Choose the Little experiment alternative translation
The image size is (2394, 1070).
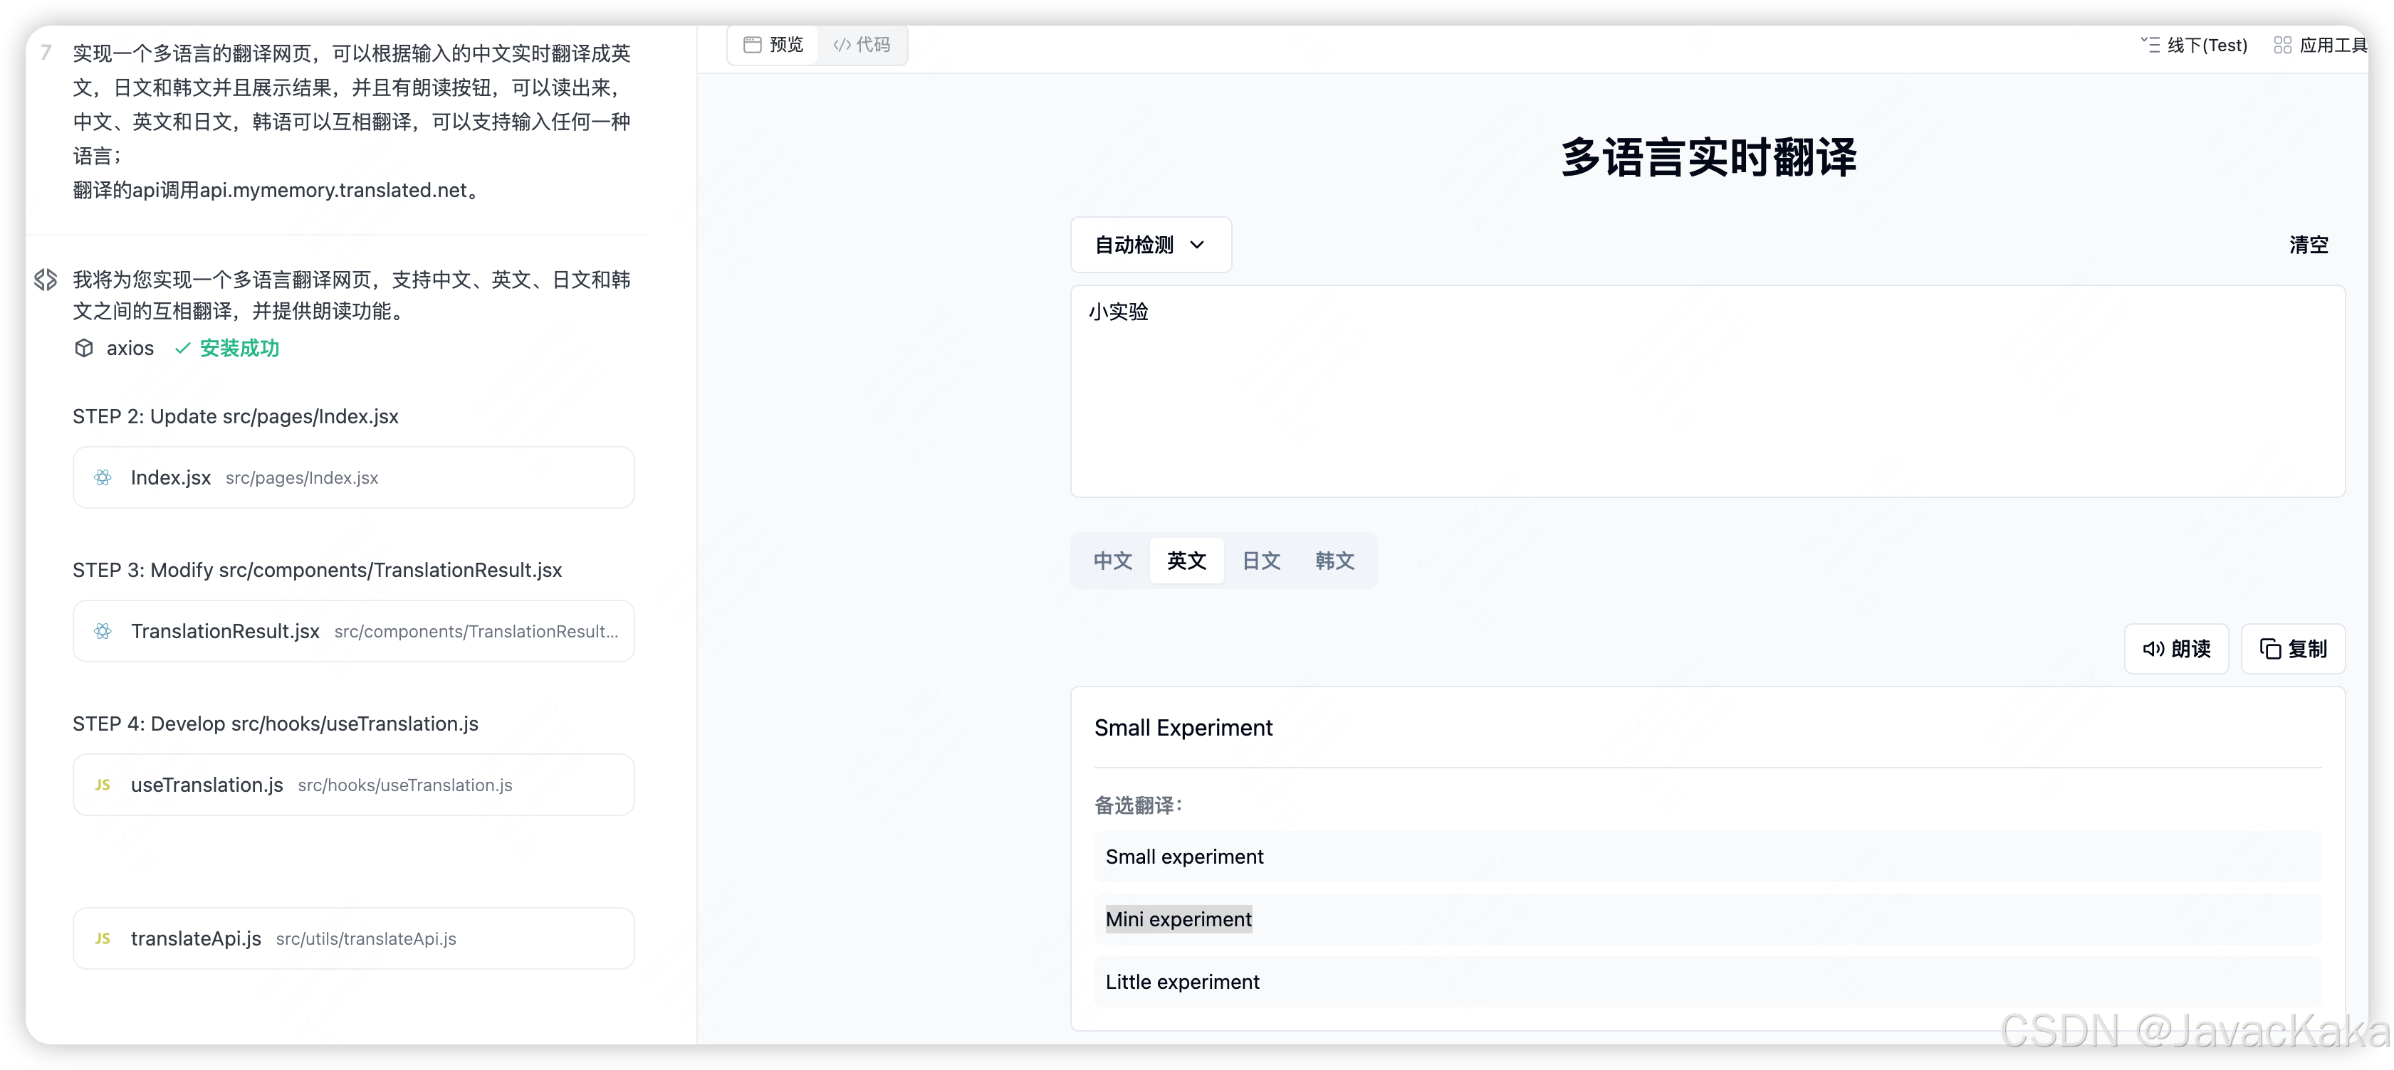pyautogui.click(x=1182, y=982)
